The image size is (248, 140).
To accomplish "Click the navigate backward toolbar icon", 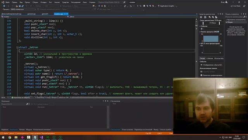I will pos(4,6).
